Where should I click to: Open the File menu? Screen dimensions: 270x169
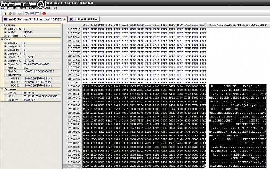point(7,8)
